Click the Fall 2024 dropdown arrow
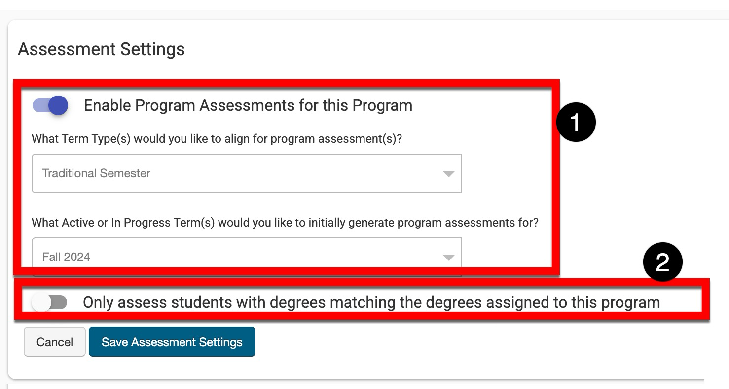 pos(448,257)
